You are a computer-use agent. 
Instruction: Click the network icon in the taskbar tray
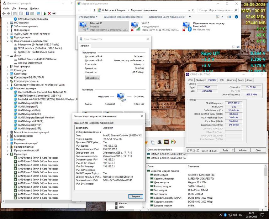click(x=230, y=215)
